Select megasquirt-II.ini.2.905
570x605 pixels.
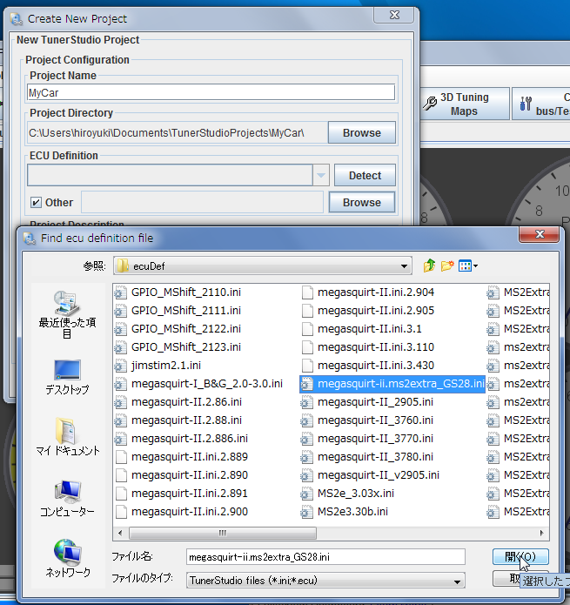376,311
